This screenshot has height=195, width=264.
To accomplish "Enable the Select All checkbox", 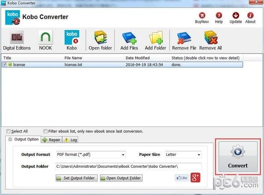I will coord(8,131).
